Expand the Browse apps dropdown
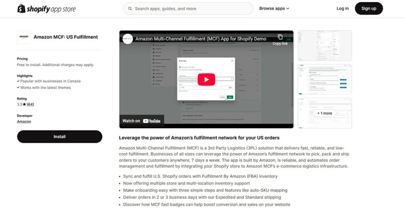The width and height of the screenshot is (405, 212). coord(274,9)
